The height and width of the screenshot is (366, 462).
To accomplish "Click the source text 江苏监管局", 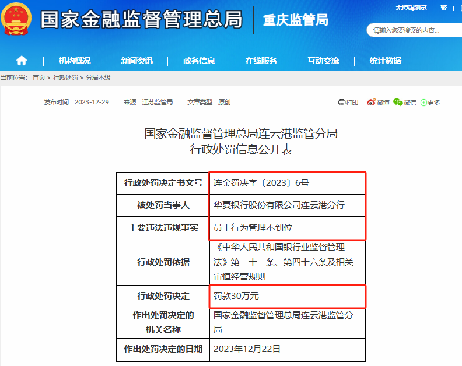I will click(157, 102).
